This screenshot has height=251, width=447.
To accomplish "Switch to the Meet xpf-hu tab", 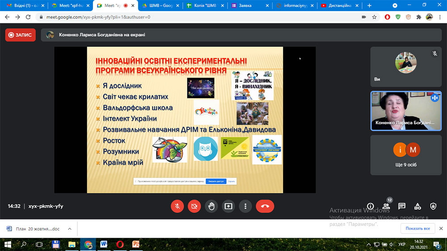I will [71, 5].
